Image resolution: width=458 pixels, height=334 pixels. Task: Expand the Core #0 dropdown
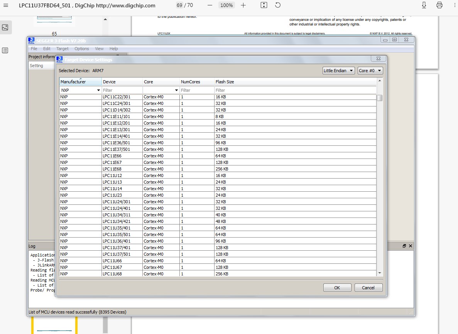point(370,71)
